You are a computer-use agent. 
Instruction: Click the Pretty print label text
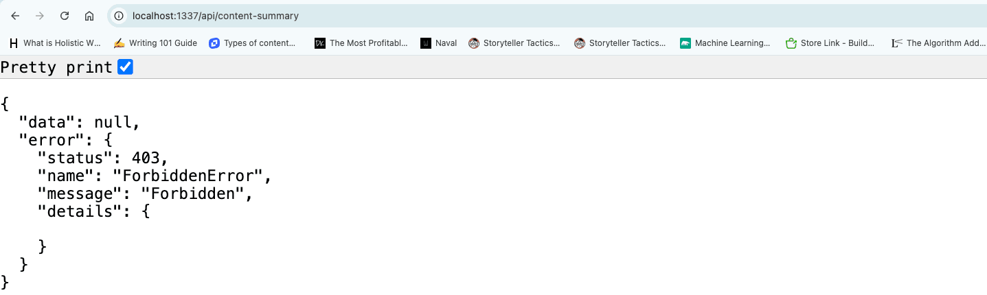pos(56,67)
